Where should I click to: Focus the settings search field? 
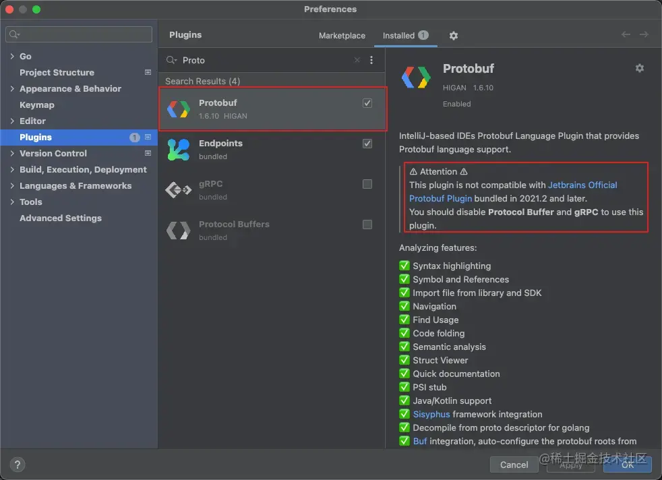(x=79, y=34)
